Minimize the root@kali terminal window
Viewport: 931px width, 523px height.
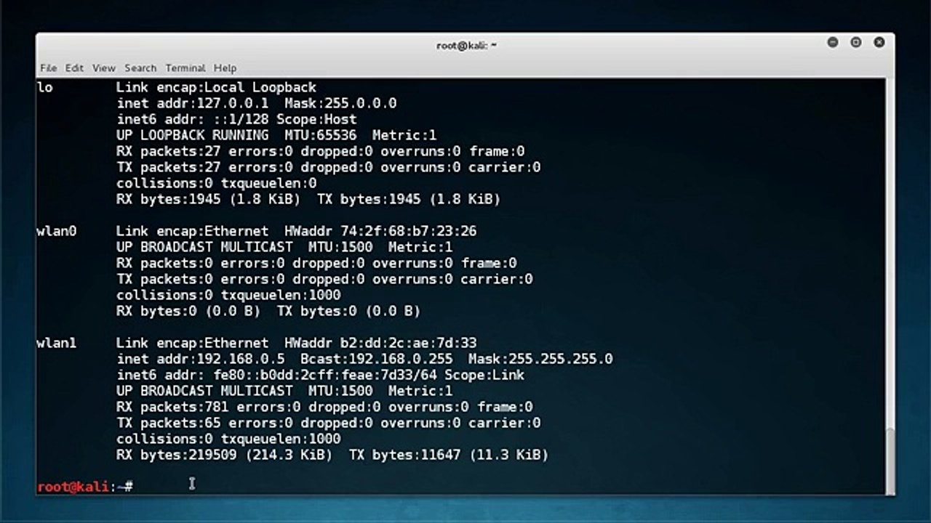point(833,43)
